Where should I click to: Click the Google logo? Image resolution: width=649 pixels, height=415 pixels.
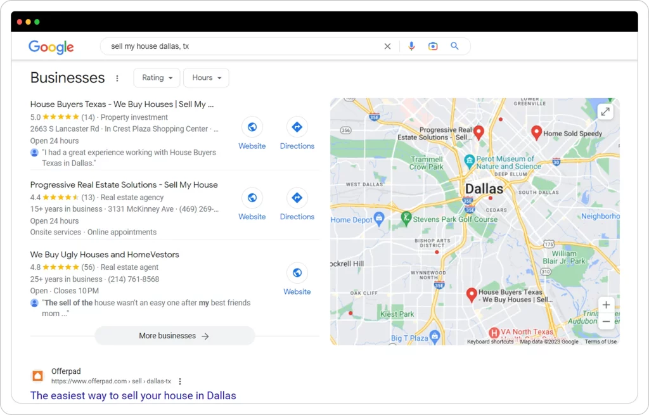pyautogui.click(x=51, y=47)
